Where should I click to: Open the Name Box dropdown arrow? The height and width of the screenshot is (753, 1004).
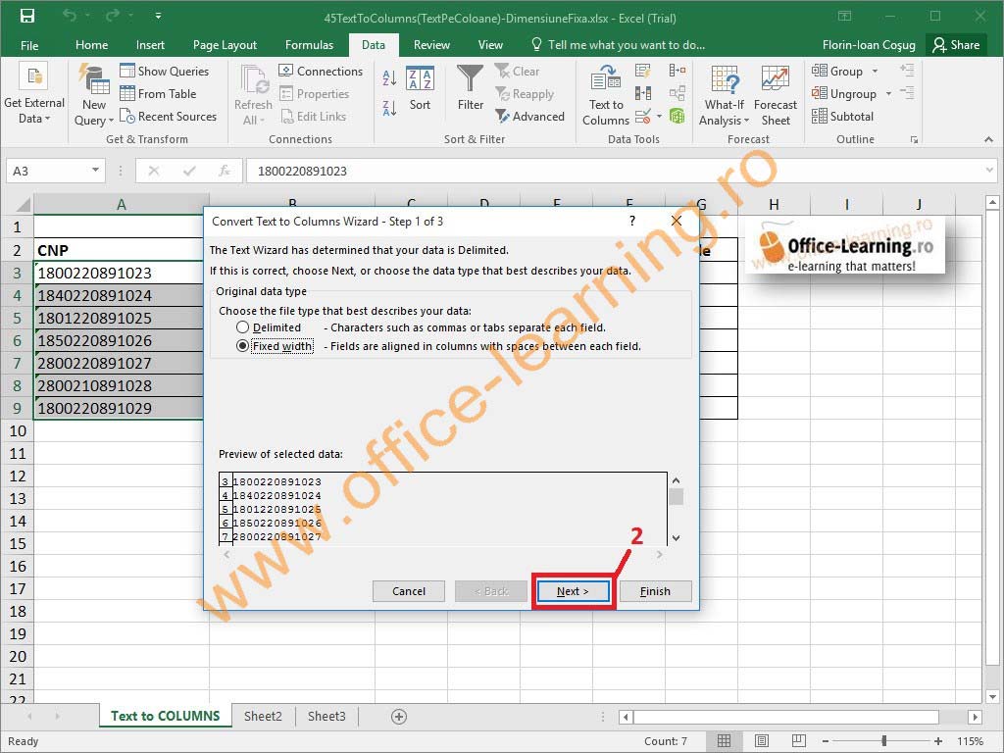point(95,171)
